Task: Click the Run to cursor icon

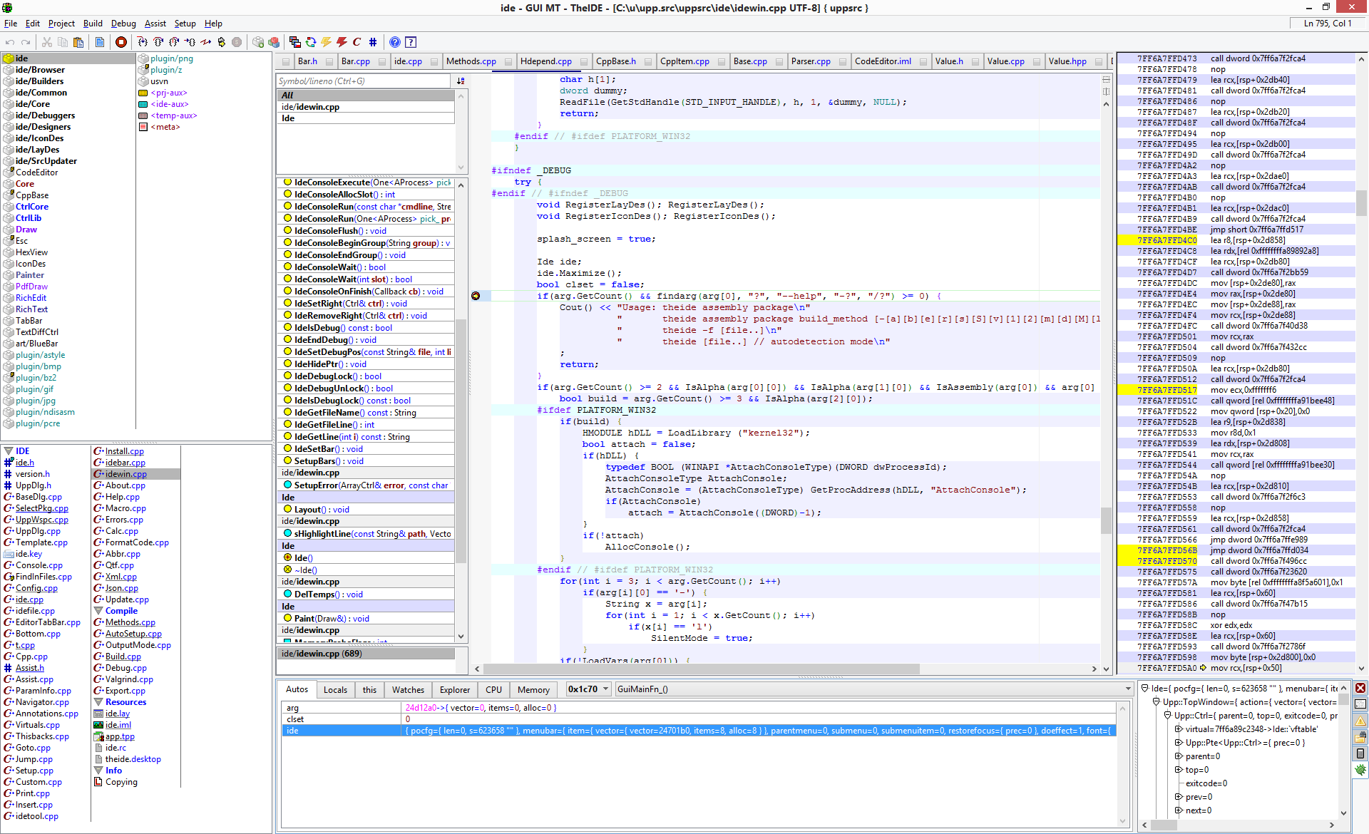Action: (x=190, y=42)
